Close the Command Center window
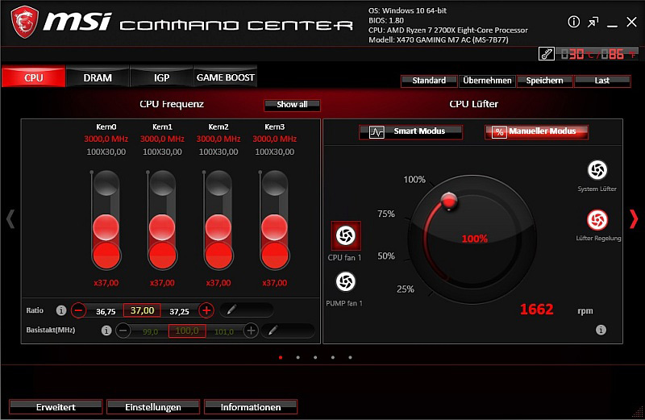The height and width of the screenshot is (420, 645). coord(631,22)
